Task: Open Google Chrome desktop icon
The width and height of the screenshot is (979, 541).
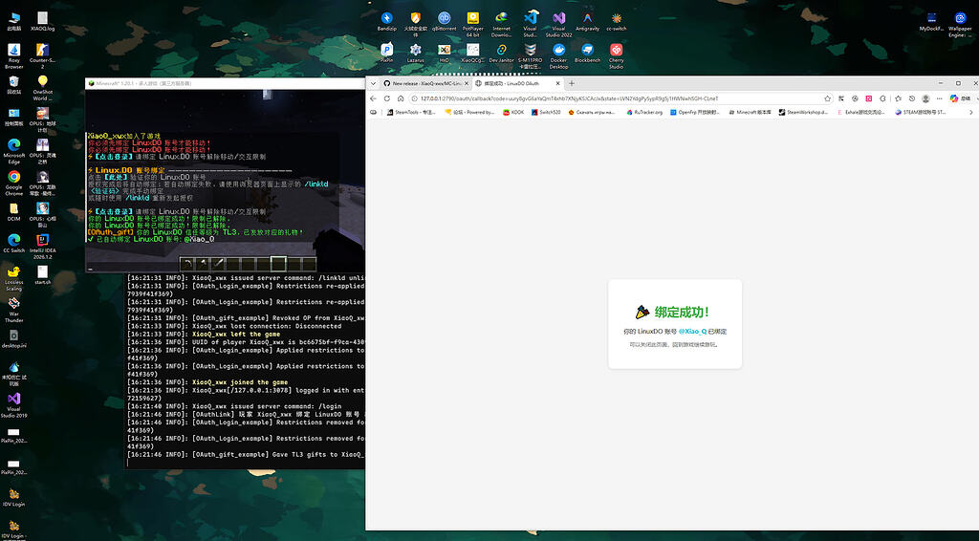Action: click(13, 184)
